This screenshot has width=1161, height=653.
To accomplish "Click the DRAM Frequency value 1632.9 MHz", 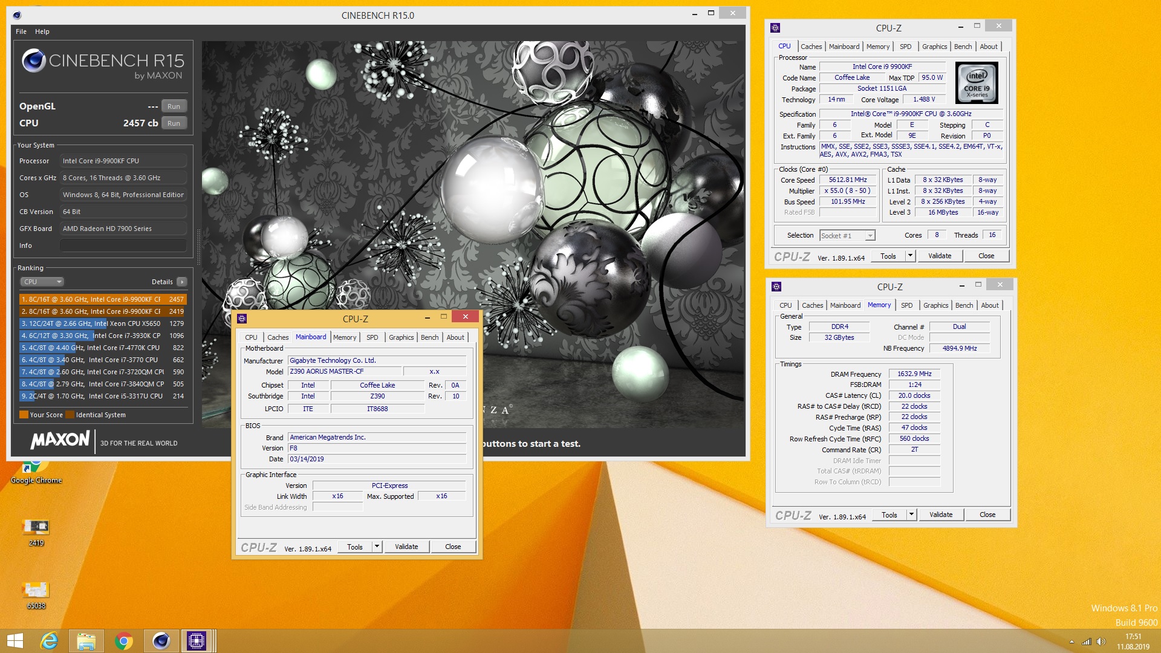I will (x=914, y=374).
